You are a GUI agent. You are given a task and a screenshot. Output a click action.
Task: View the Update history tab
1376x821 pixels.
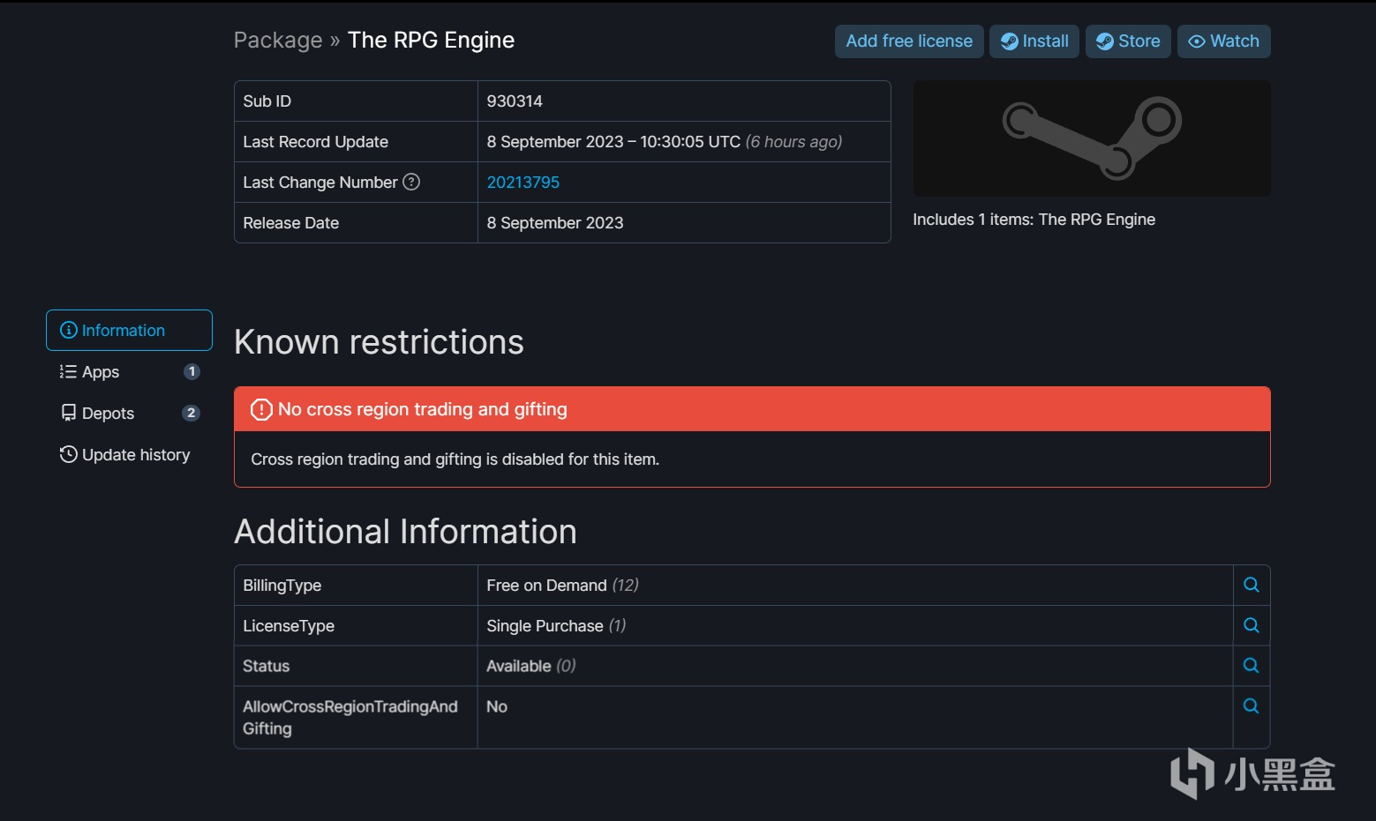[129, 455]
